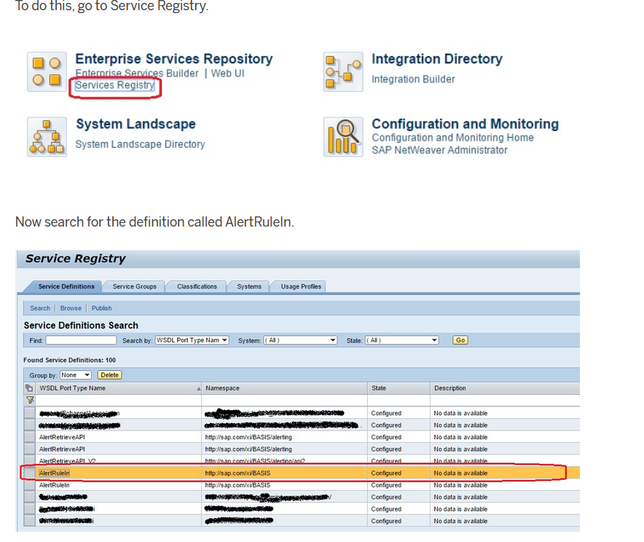Viewport: 644px width, 542px height.
Task: Click the Configuration and Monitoring chart icon
Action: point(343,137)
